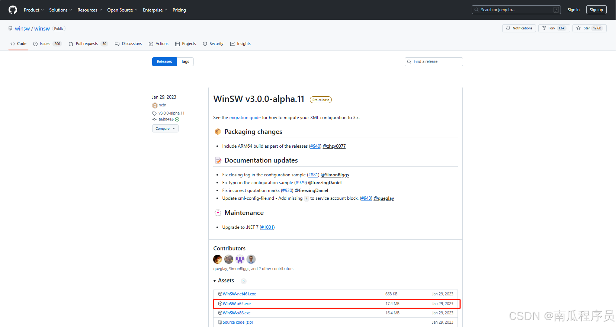Open pull request #1001 link
Image resolution: width=616 pixels, height=327 pixels.
pos(267,227)
